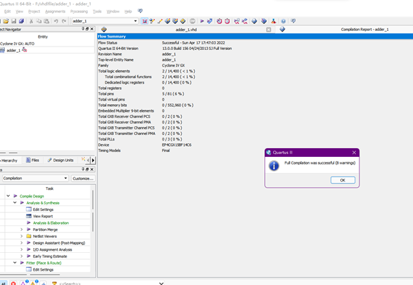Save the current file using the floppy icon

14,21
